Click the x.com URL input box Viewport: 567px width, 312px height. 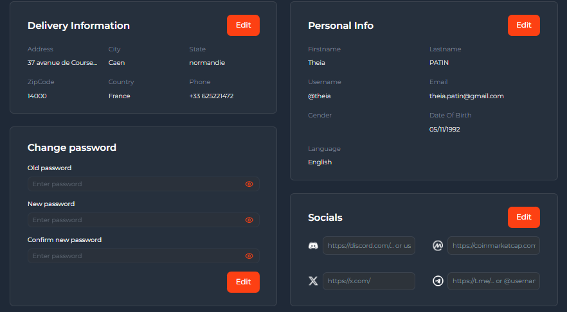[368, 281]
